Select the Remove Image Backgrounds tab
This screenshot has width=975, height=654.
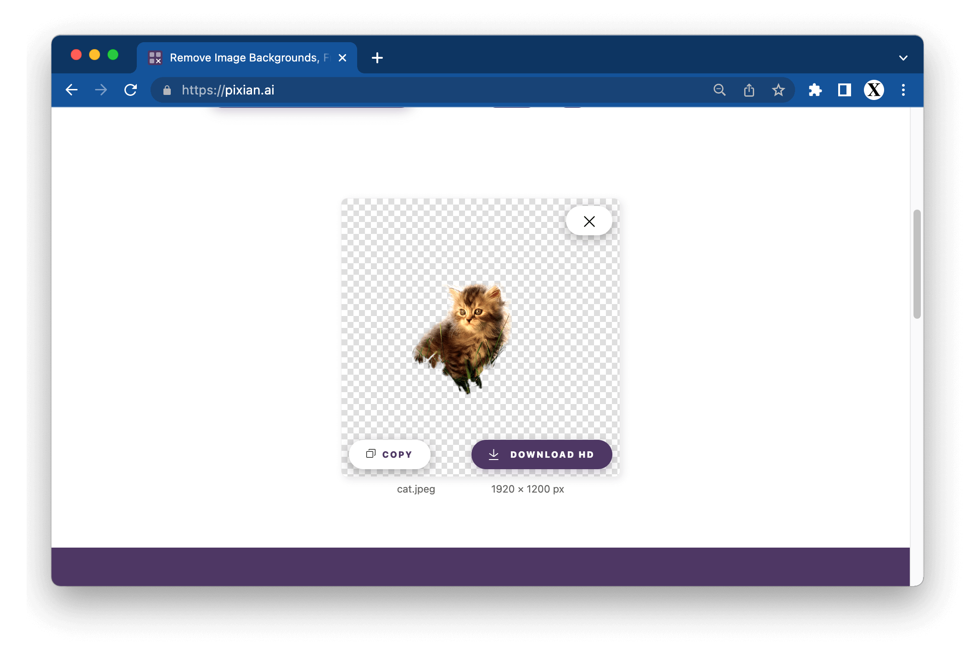[x=247, y=58]
